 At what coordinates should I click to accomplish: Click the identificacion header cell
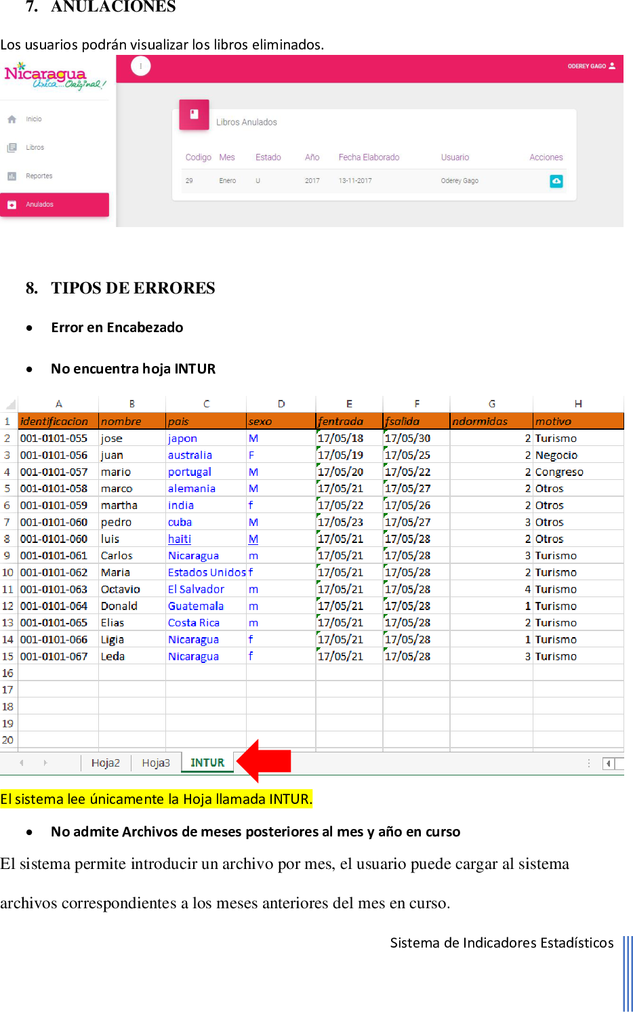click(x=58, y=421)
